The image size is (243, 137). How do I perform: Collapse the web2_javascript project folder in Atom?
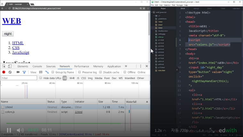point(152,12)
